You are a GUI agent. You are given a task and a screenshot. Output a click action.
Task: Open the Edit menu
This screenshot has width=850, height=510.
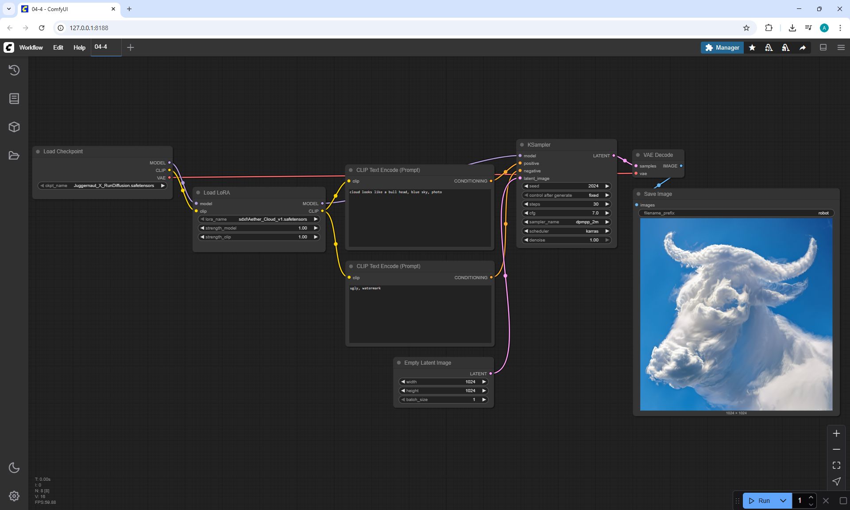58,47
